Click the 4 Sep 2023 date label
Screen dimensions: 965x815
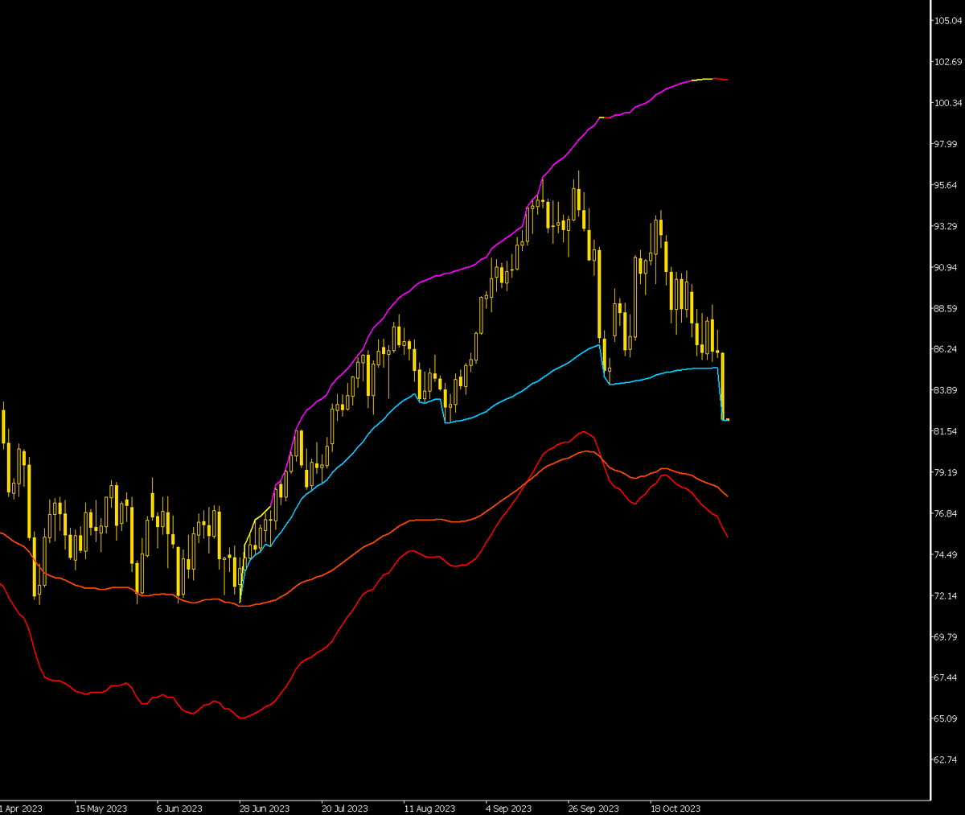508,809
